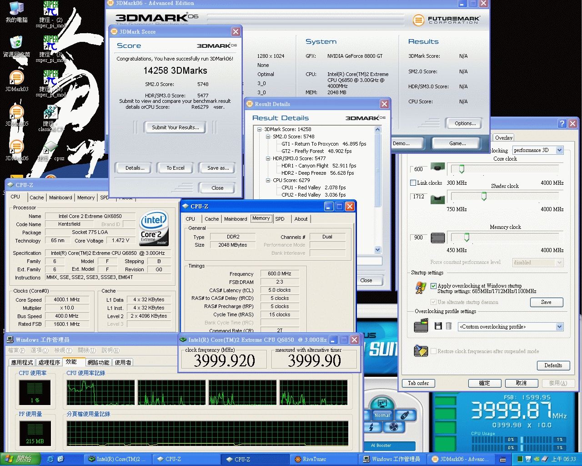The height and width of the screenshot is (466, 582).
Task: Click the AI Suite sleep mode icon
Action: pos(382,403)
